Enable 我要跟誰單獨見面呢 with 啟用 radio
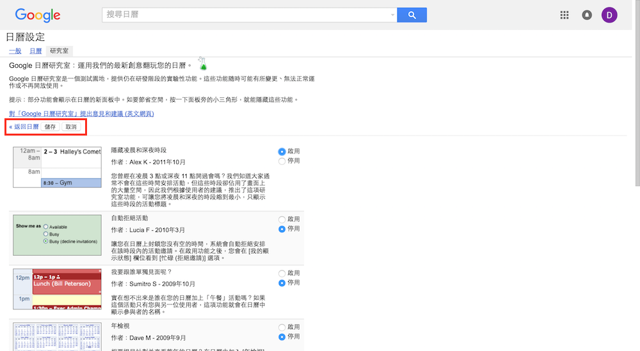The image size is (640, 351). pyautogui.click(x=282, y=273)
